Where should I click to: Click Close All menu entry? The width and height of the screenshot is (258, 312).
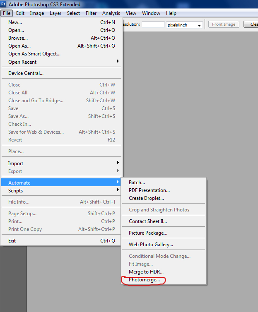(61, 93)
